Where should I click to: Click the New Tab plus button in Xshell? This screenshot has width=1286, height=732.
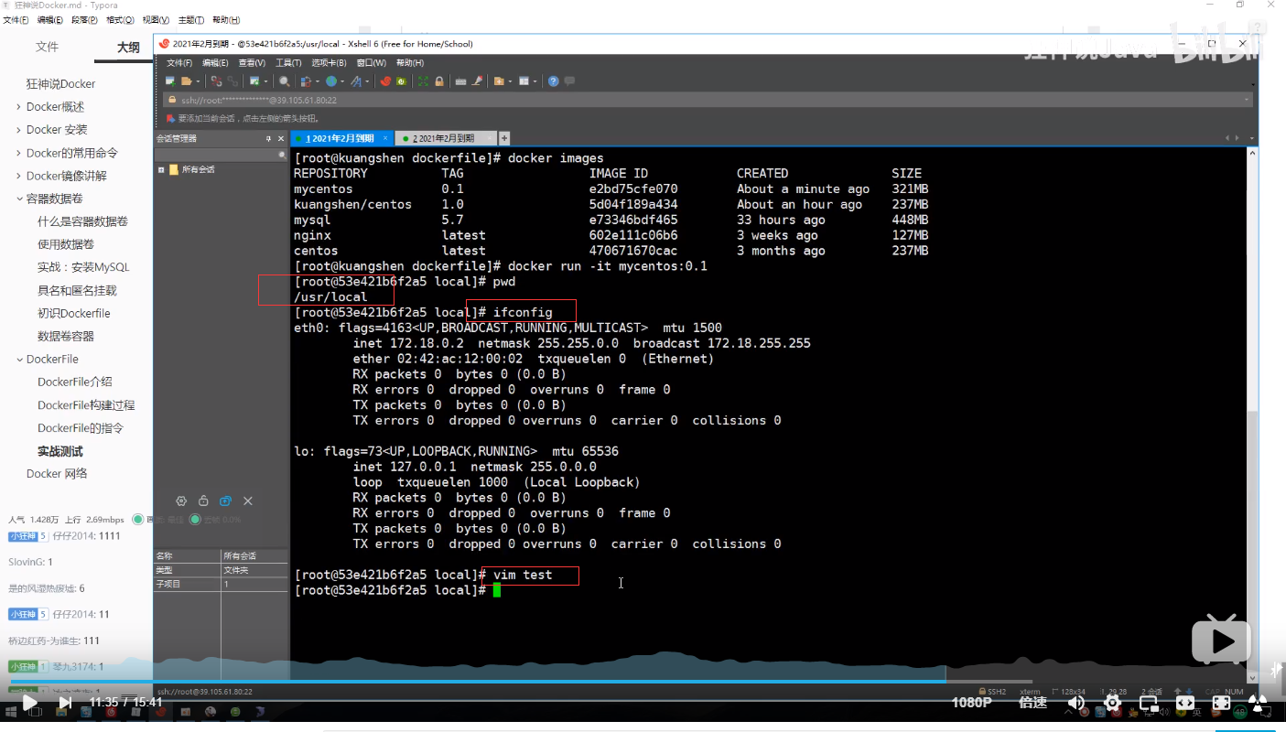tap(503, 138)
